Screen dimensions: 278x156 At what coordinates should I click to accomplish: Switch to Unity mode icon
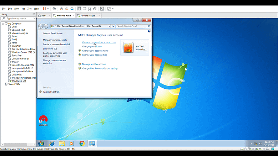click(x=95, y=9)
